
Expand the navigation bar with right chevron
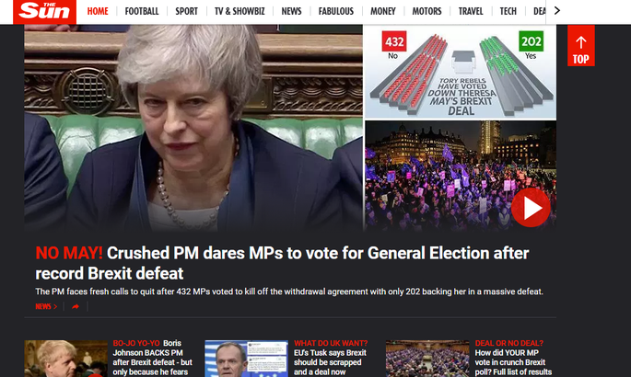(557, 11)
